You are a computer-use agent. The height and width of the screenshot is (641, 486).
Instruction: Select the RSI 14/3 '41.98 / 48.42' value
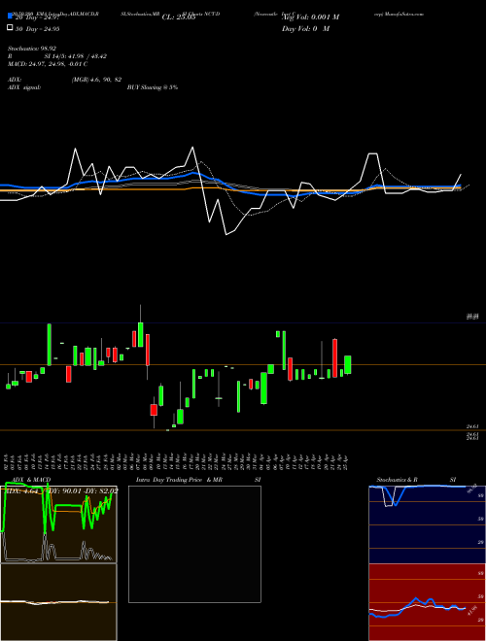coord(86,56)
